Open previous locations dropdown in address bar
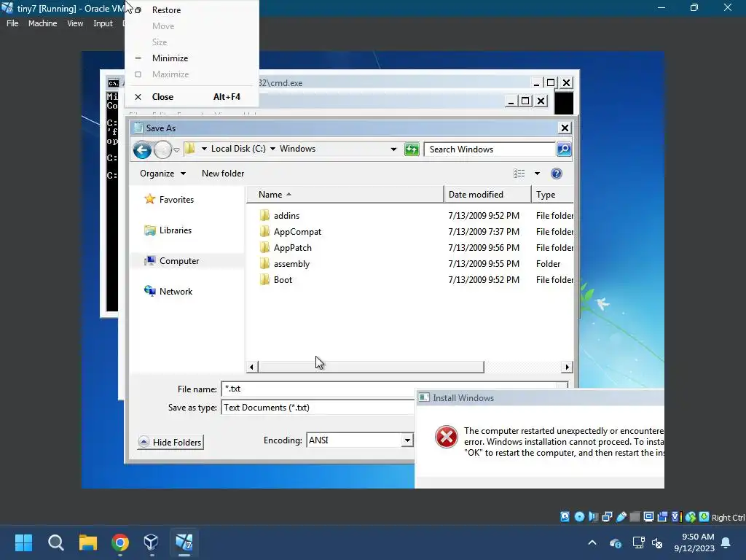Viewport: 746px width, 560px height. tap(393, 149)
